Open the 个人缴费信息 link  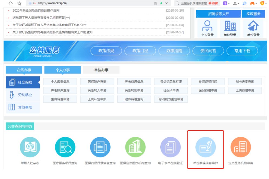(x=60, y=82)
